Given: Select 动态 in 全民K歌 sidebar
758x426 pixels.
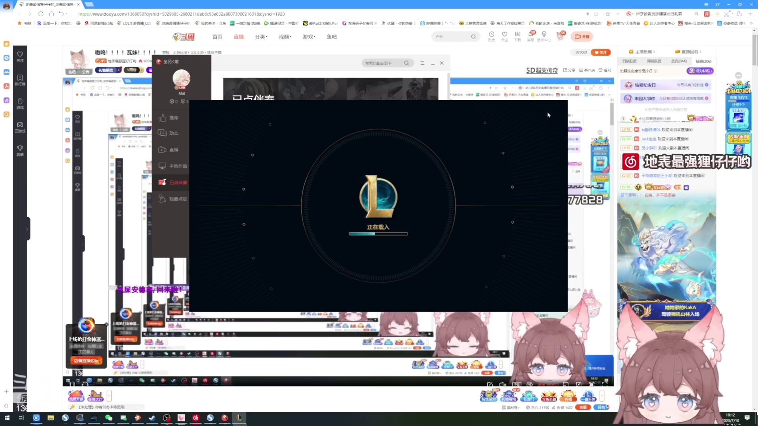Looking at the screenshot, I should [169, 133].
